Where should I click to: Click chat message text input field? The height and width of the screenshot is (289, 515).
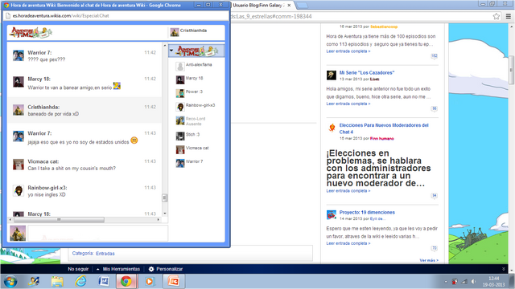click(98, 233)
